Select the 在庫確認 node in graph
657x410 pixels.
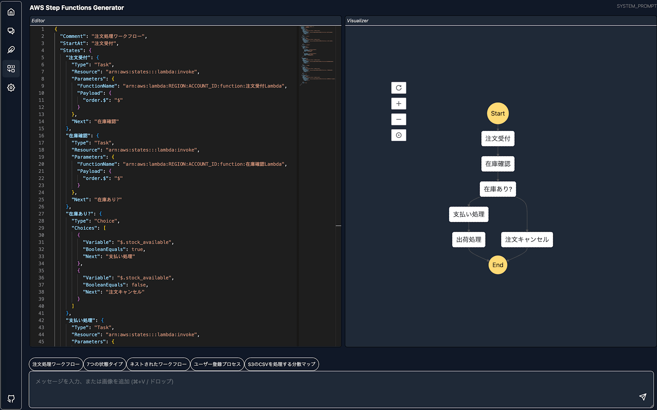498,164
